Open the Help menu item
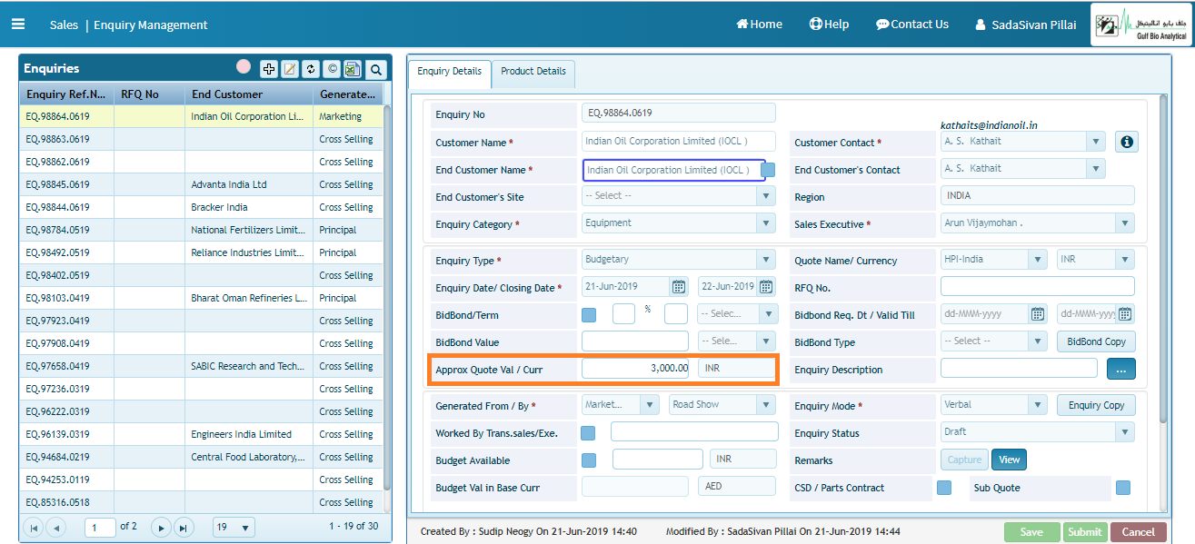Screen dimensions: 1195x544 tap(829, 25)
